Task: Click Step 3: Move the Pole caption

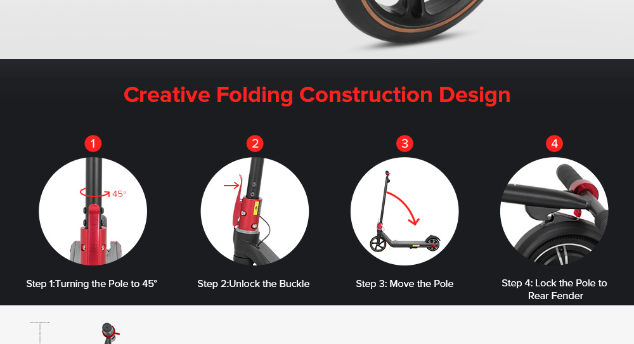Action: [404, 284]
